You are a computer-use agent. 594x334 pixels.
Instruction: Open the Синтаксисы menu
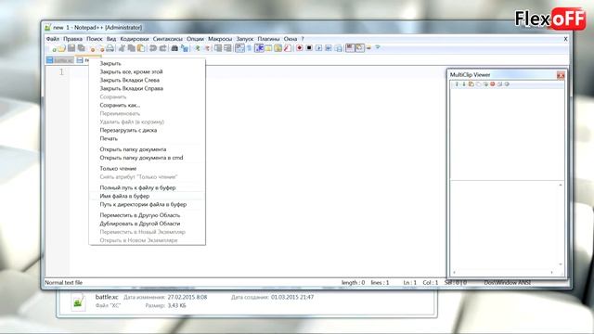click(x=167, y=39)
